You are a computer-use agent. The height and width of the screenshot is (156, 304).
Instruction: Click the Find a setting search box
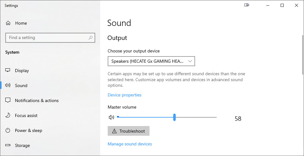coord(50,37)
